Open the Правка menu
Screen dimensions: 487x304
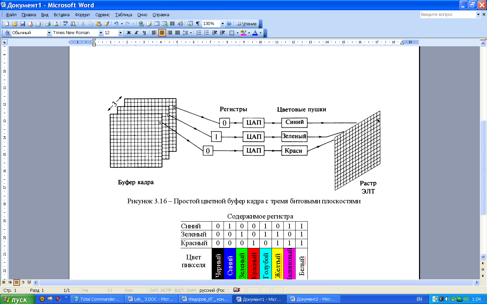coord(29,15)
